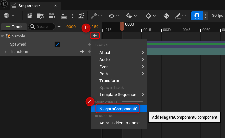Viewport: 225px width, 138px height.
Task: Click the browse to sequence folder icon
Action: [41, 16]
